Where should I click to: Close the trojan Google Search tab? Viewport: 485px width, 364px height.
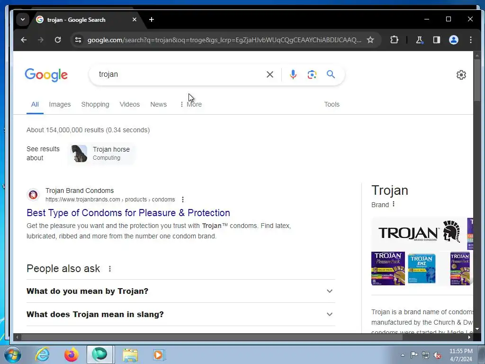[x=134, y=19]
